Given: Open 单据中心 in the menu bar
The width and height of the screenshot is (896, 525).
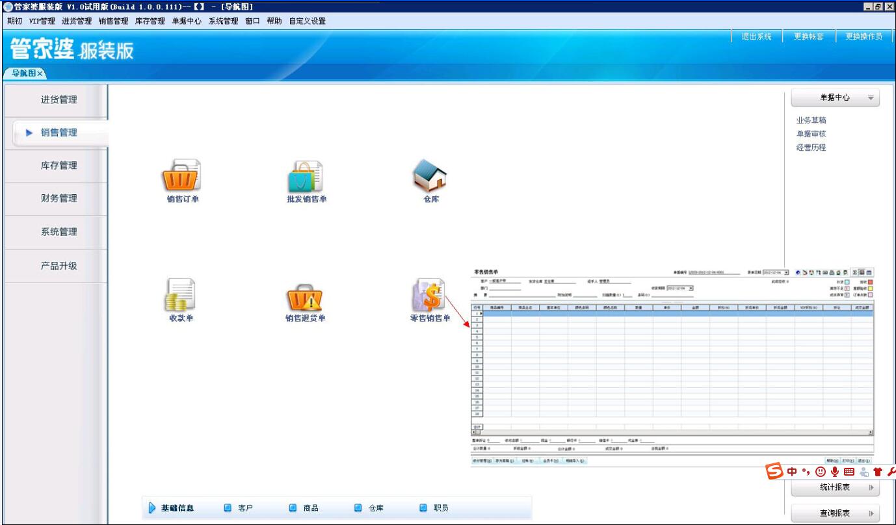Looking at the screenshot, I should [187, 21].
